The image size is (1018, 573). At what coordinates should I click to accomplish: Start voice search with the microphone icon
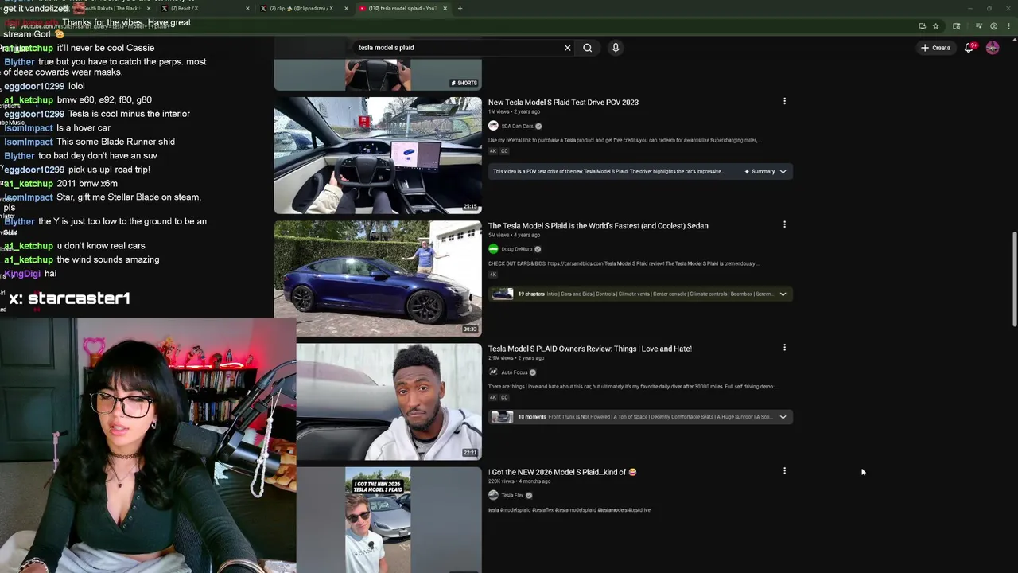(x=616, y=48)
